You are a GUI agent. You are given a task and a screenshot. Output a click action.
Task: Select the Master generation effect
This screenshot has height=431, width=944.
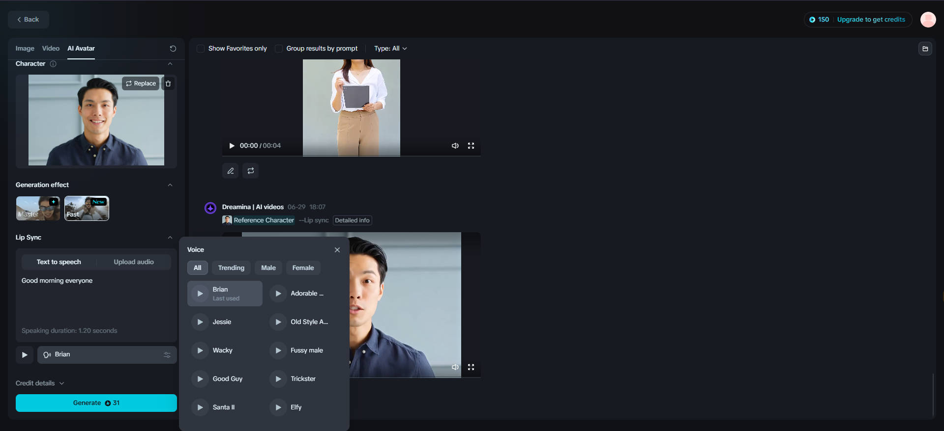[38, 209]
